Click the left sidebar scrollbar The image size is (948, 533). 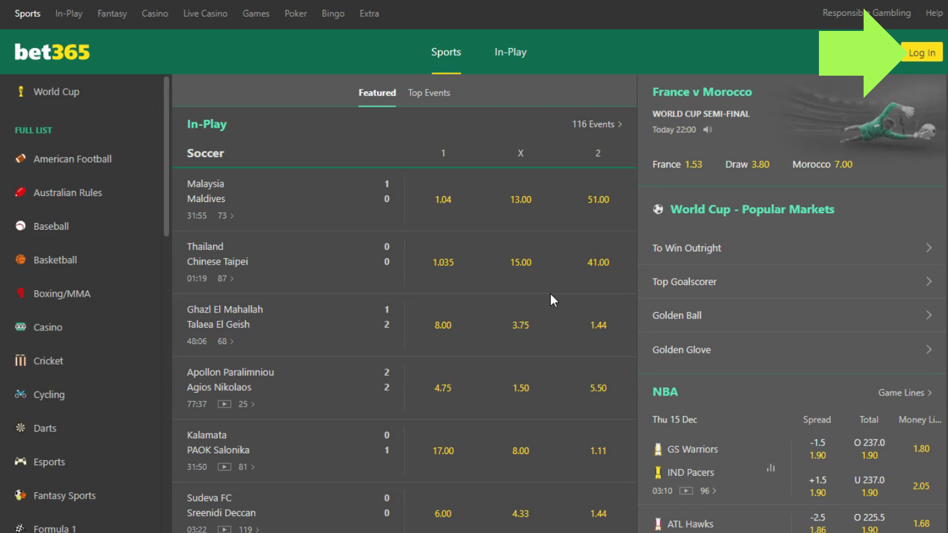click(167, 157)
